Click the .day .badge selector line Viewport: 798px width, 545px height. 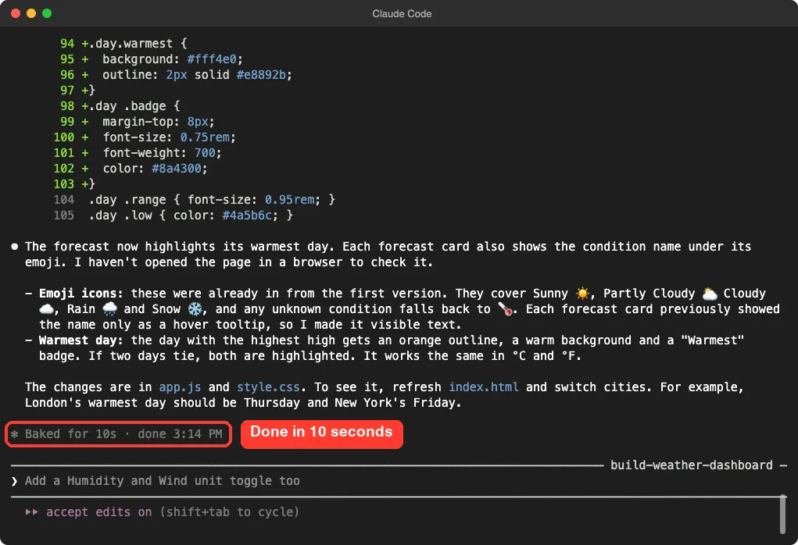point(134,105)
